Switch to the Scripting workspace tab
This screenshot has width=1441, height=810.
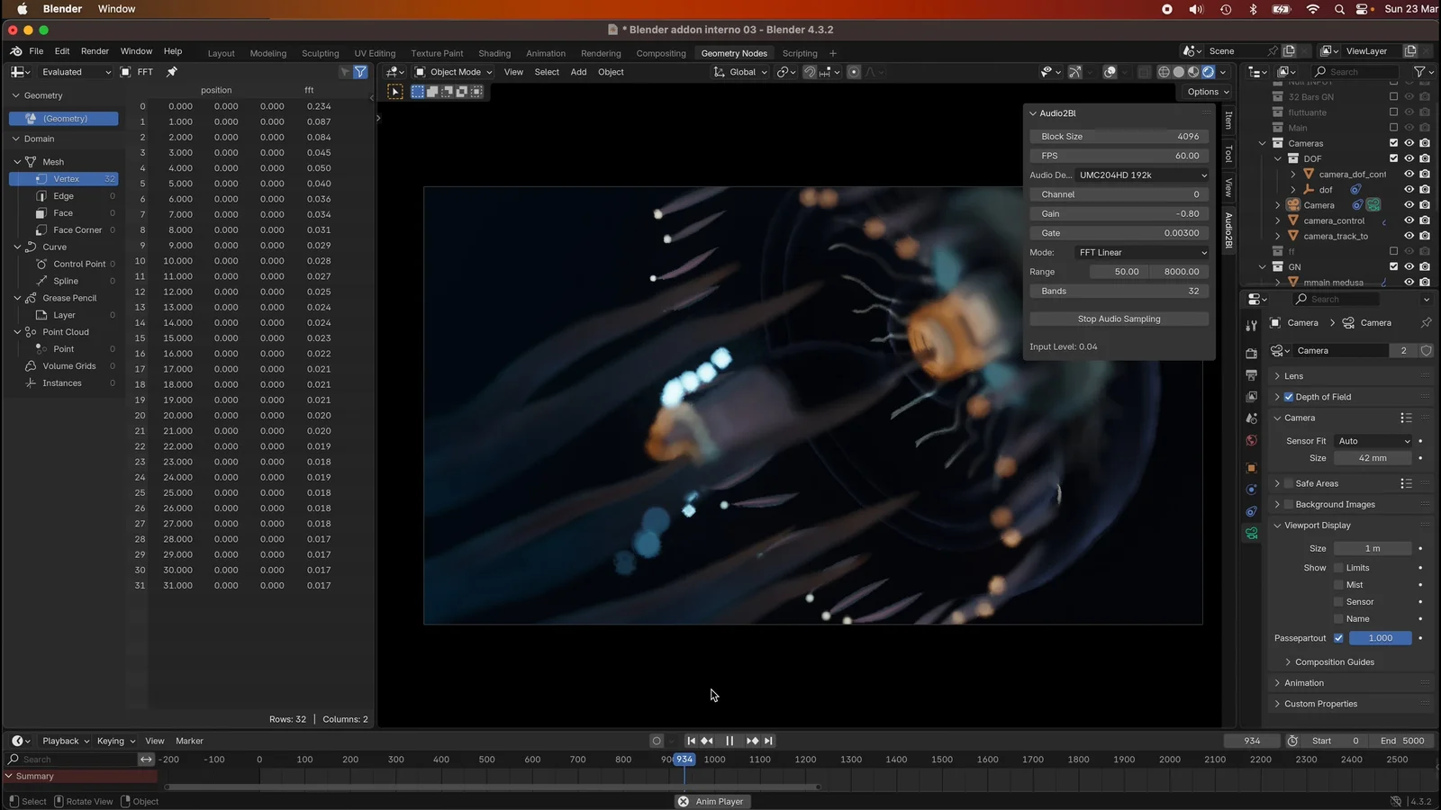coord(800,53)
